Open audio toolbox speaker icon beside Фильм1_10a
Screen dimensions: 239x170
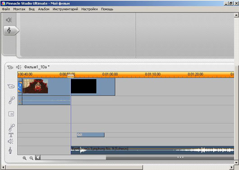pyautogui.click(x=19, y=67)
